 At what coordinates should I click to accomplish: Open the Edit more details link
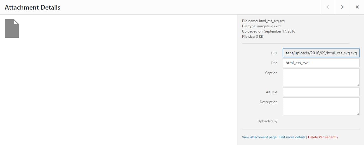(292, 137)
